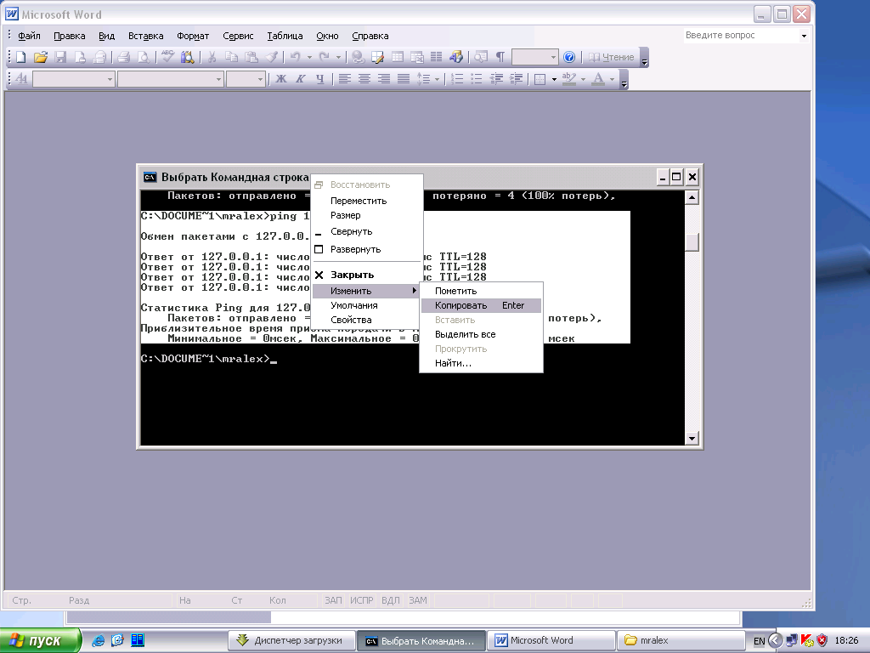Click the New blank document icon in Word
870x653 pixels.
[x=20, y=57]
